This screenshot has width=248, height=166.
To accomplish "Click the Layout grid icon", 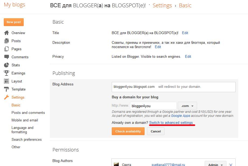I will [x=6, y=81].
